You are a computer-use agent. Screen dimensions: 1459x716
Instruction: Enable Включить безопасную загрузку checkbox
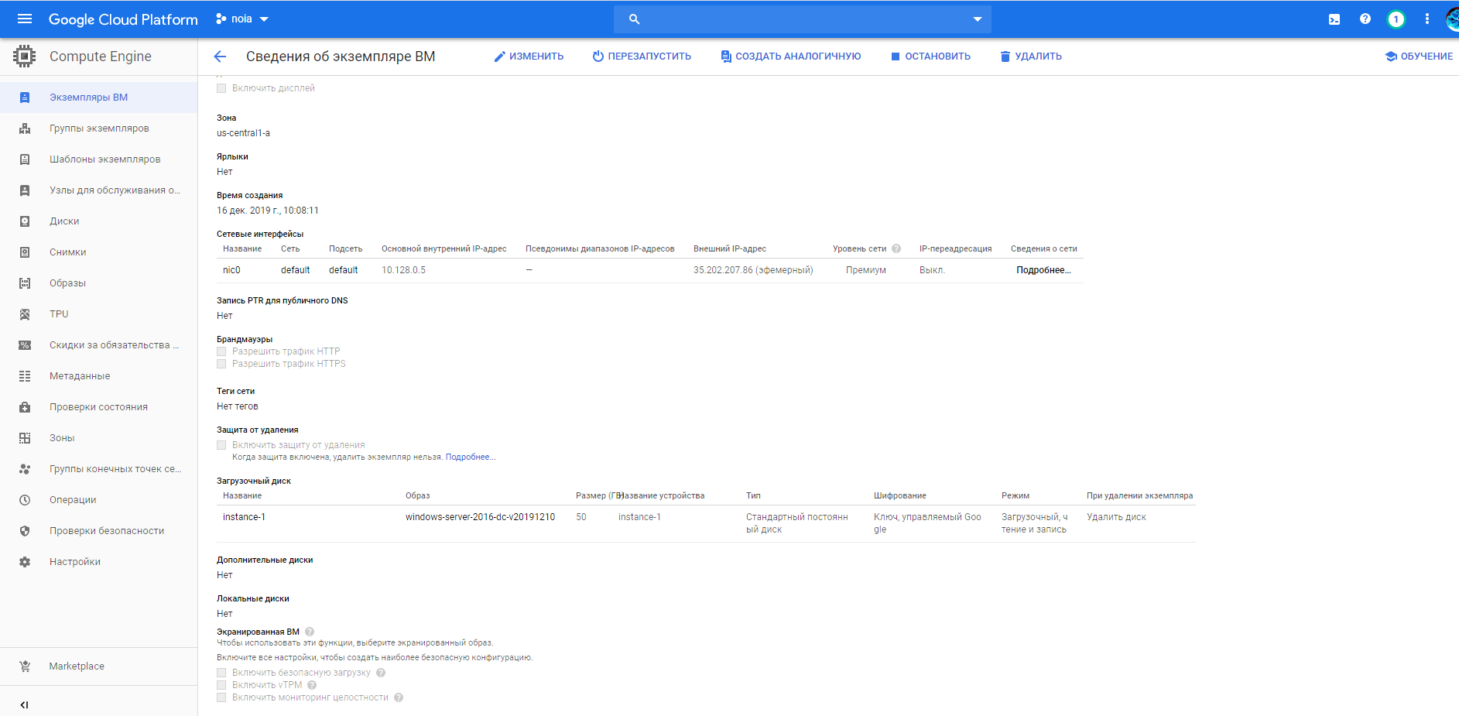[x=221, y=673]
